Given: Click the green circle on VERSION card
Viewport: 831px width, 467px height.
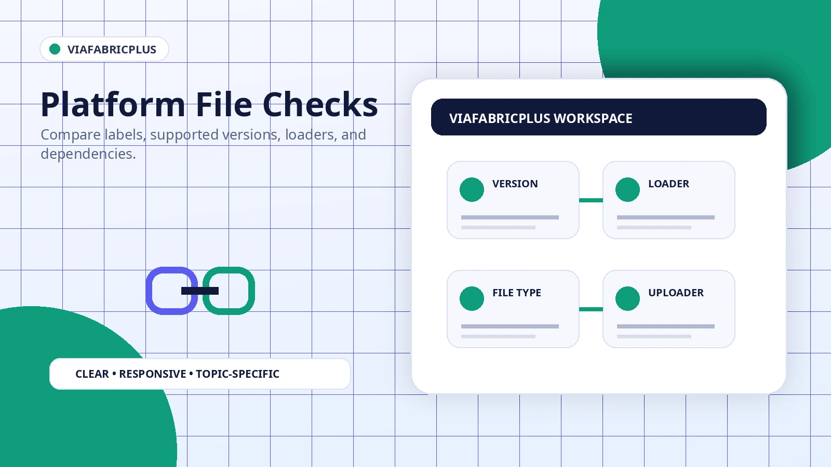Looking at the screenshot, I should [x=472, y=189].
